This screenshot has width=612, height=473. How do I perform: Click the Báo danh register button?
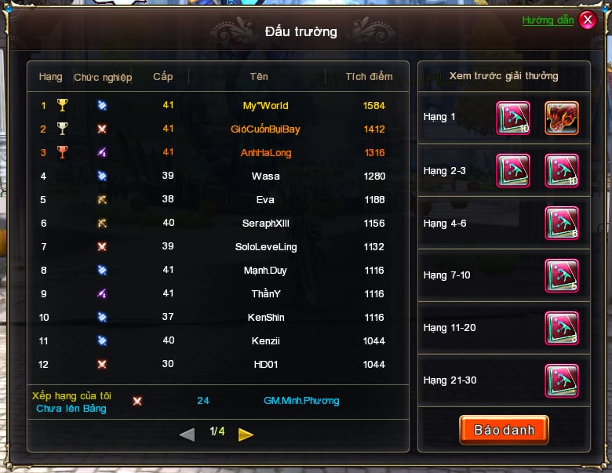pos(504,430)
